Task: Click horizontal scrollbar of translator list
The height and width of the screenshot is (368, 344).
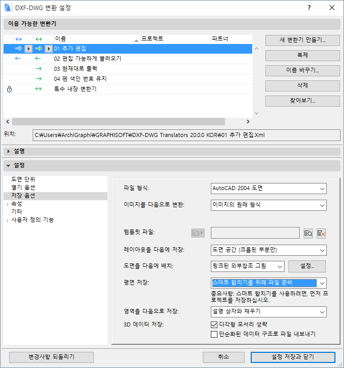Action: pyautogui.click(x=119, y=121)
